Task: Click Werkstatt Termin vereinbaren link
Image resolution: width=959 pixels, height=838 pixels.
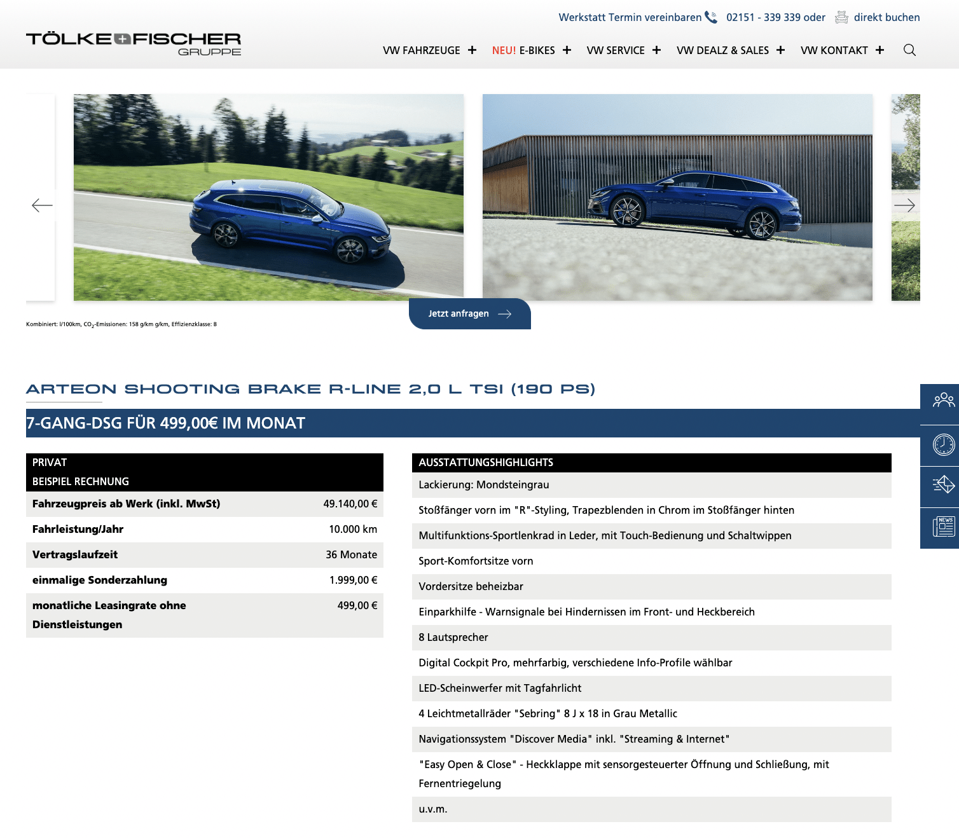Action: (630, 17)
